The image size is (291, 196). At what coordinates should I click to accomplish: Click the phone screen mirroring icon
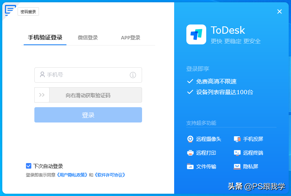tap(237, 139)
